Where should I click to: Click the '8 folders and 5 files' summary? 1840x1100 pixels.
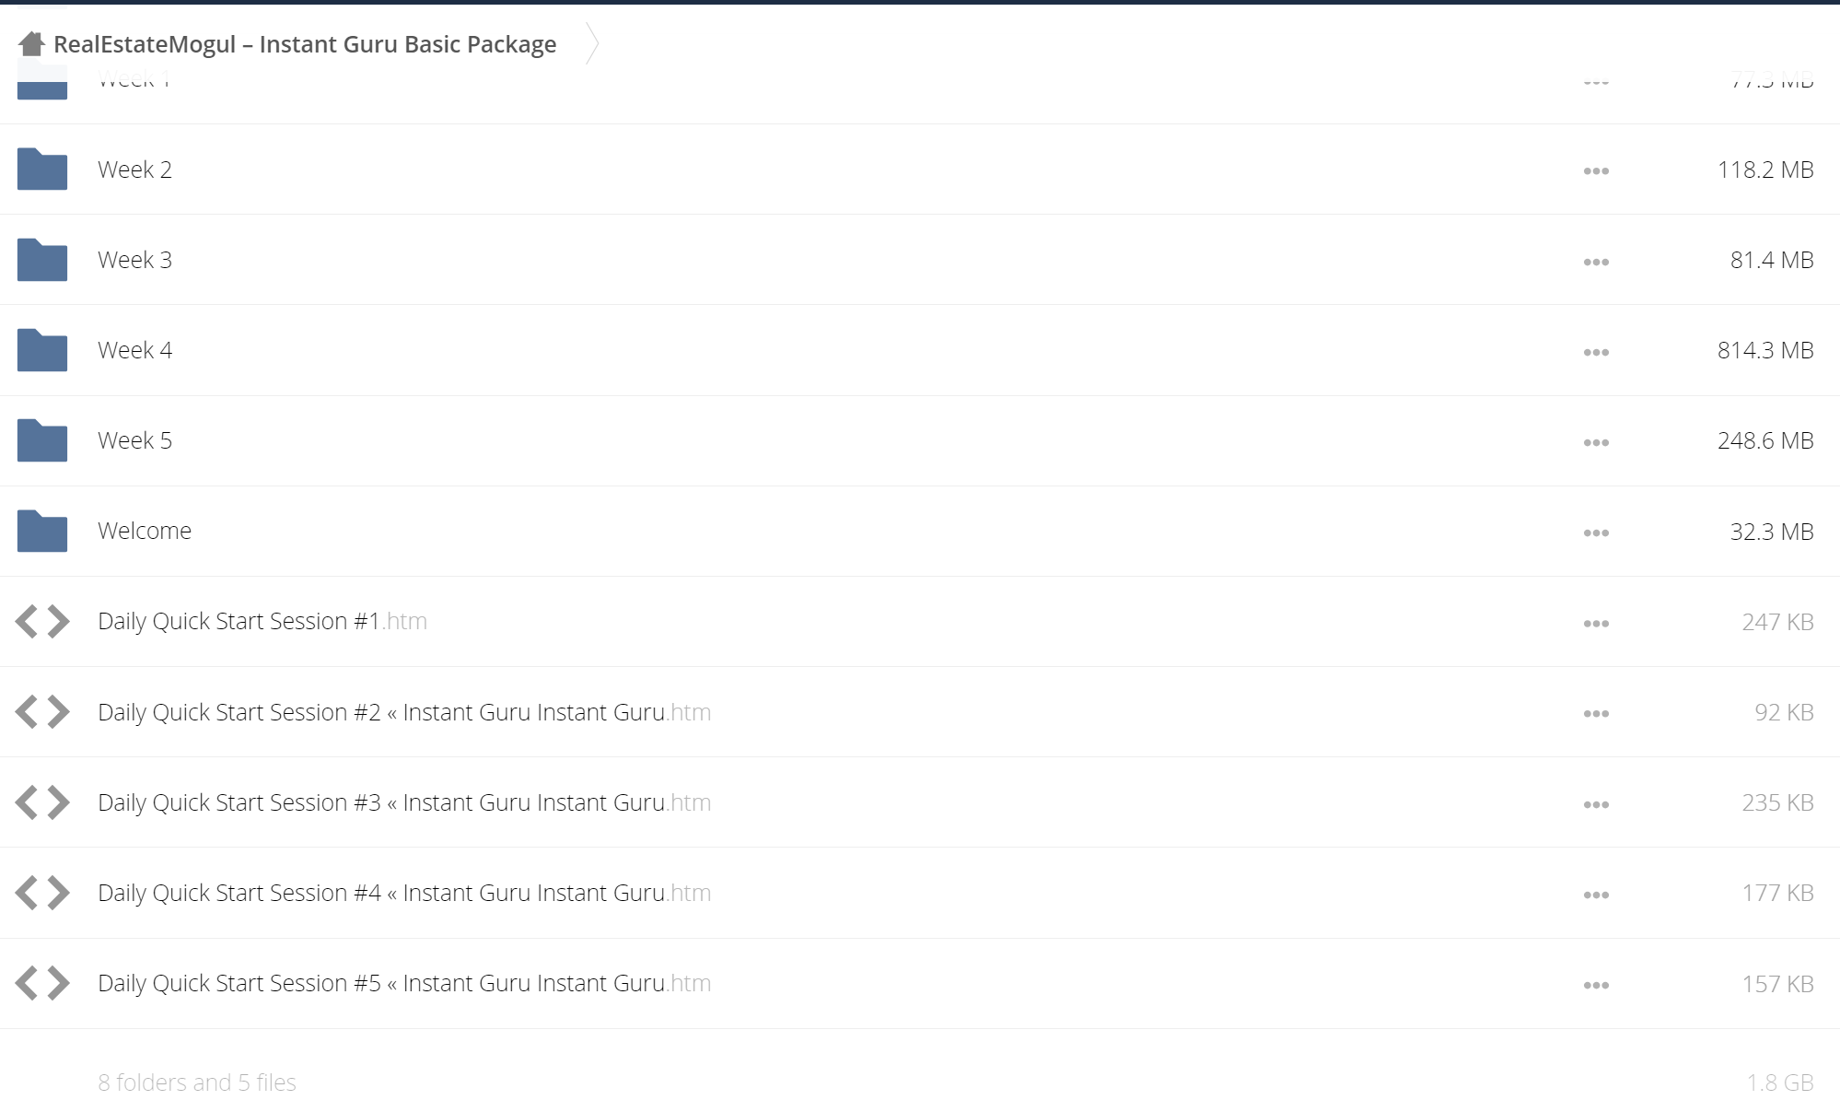click(197, 1082)
